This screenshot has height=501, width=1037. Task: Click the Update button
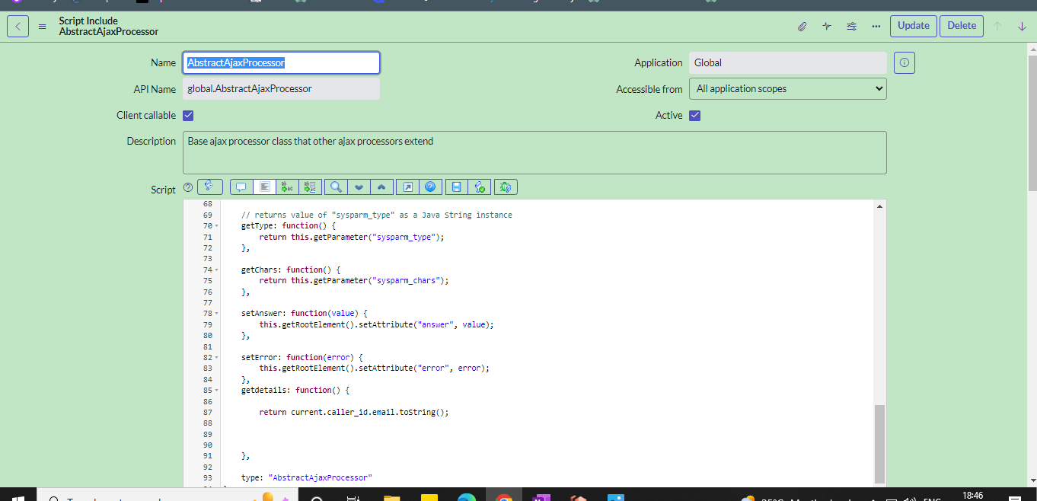(x=914, y=26)
